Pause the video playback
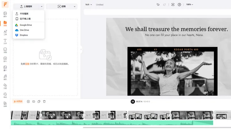231x129 pixels. pos(132,101)
